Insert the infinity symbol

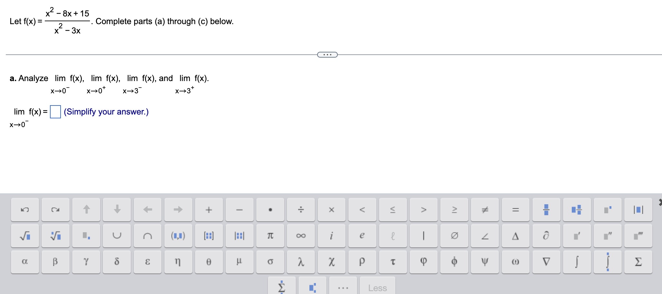click(x=301, y=236)
